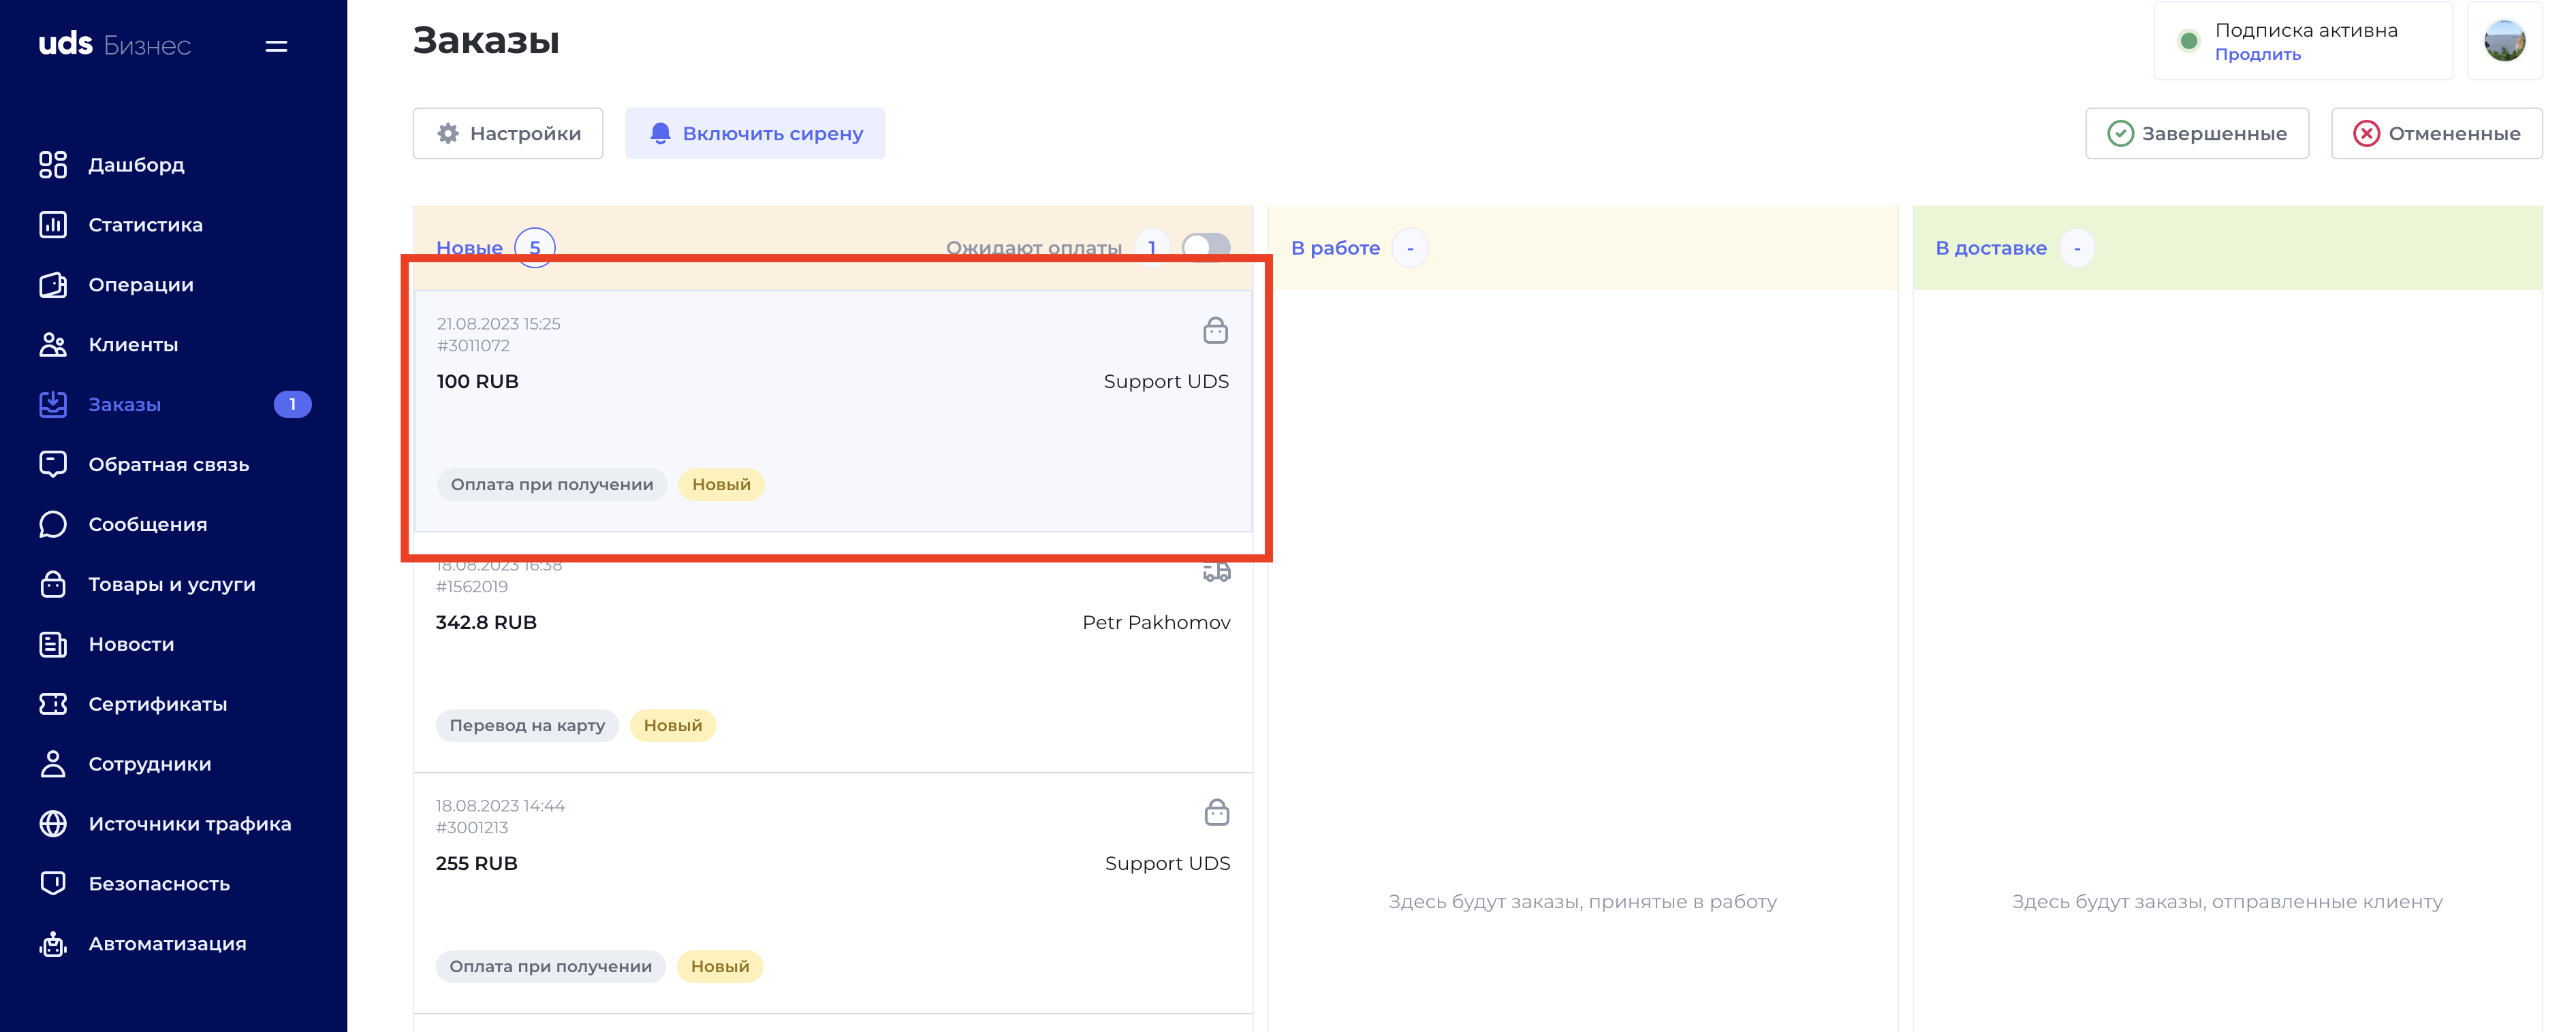Show Отмененные orders
The height and width of the screenshot is (1032, 2576).
[x=2436, y=134]
